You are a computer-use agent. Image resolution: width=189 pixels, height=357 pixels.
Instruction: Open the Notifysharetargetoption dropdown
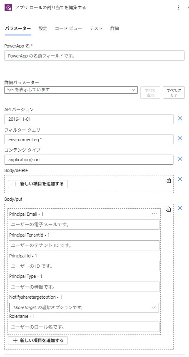pyautogui.click(x=84, y=307)
